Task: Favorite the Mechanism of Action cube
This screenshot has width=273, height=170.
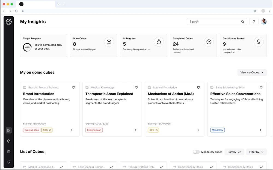Action: pyautogui.click(x=199, y=87)
